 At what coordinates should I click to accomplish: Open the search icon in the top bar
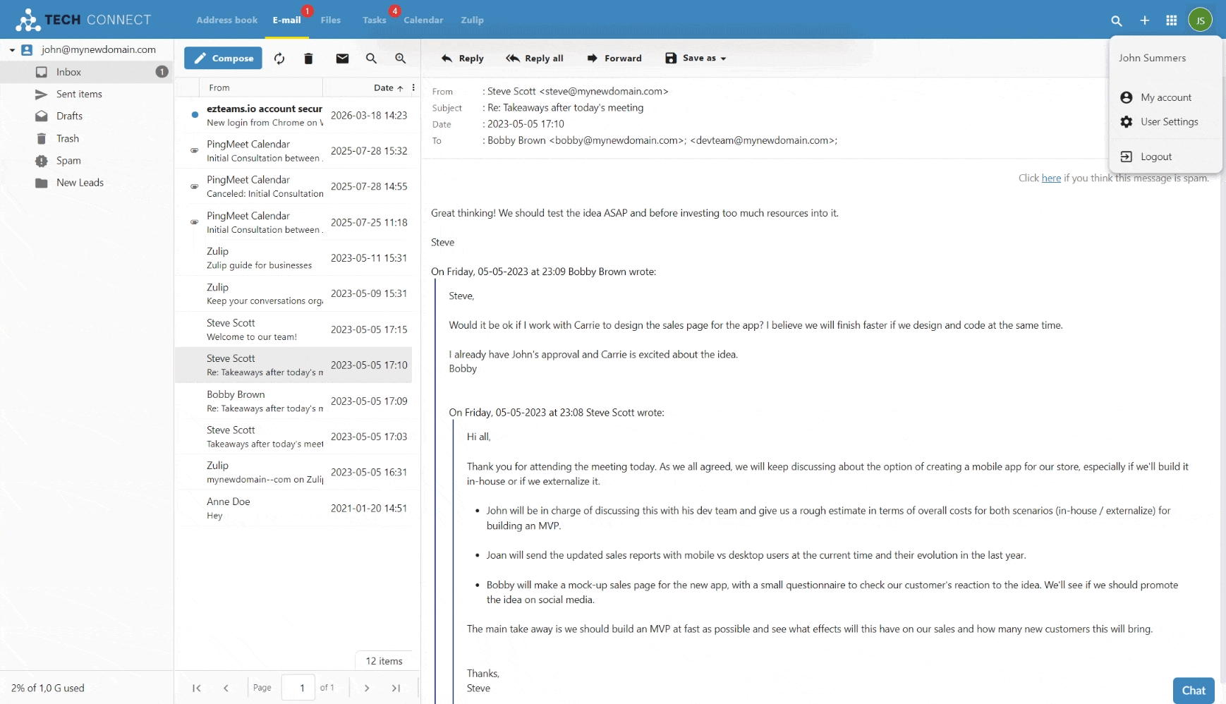1117,20
